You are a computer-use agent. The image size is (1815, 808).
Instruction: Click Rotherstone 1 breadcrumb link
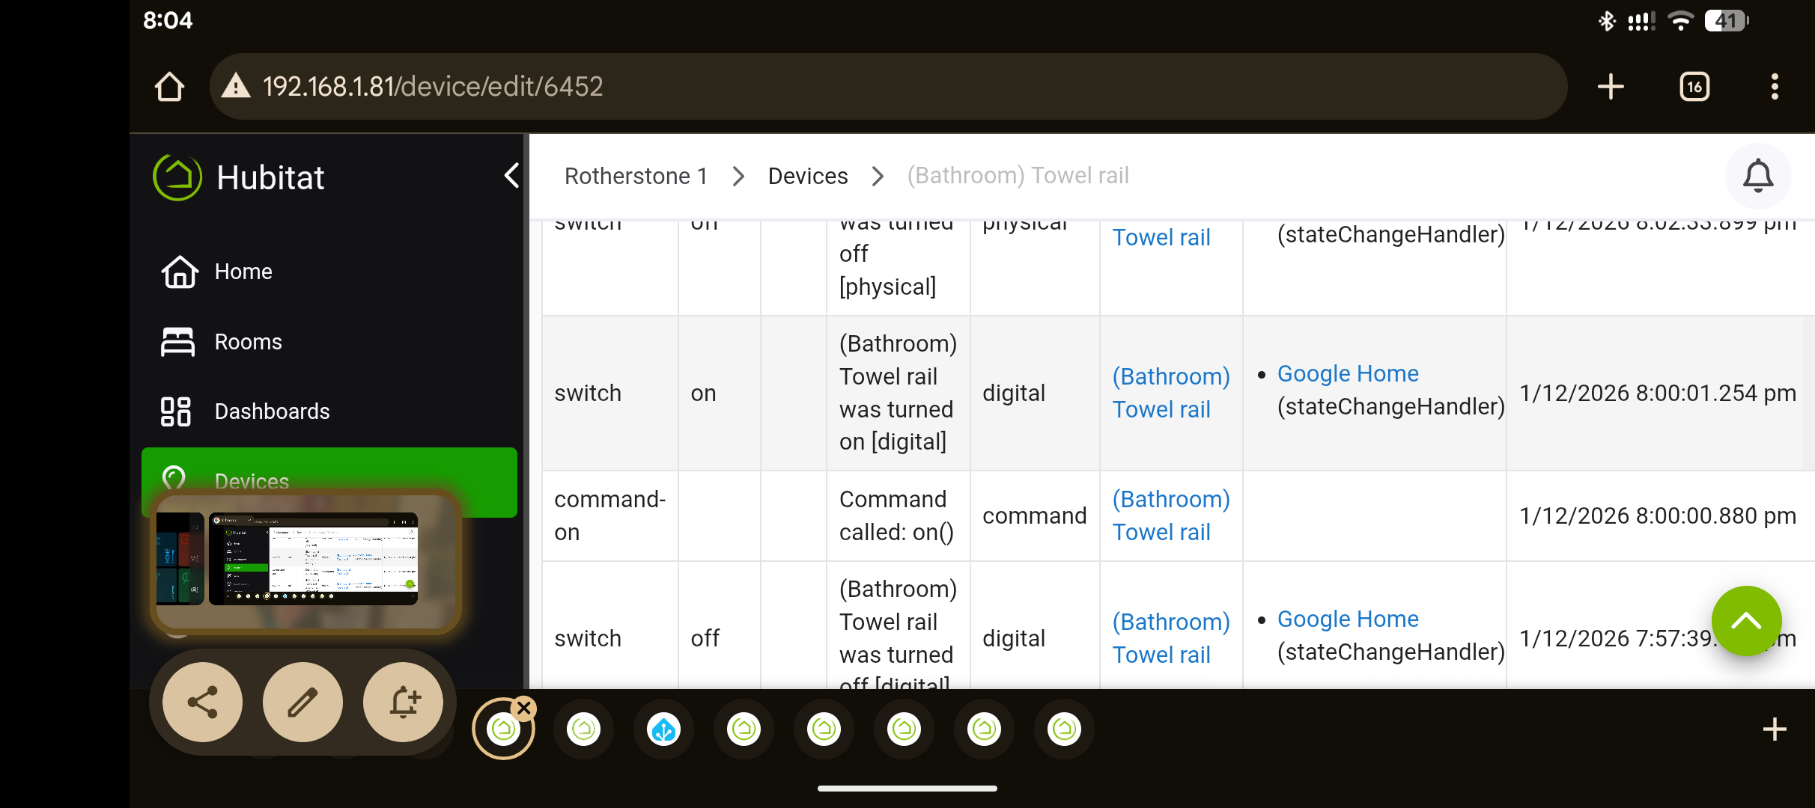(x=636, y=176)
